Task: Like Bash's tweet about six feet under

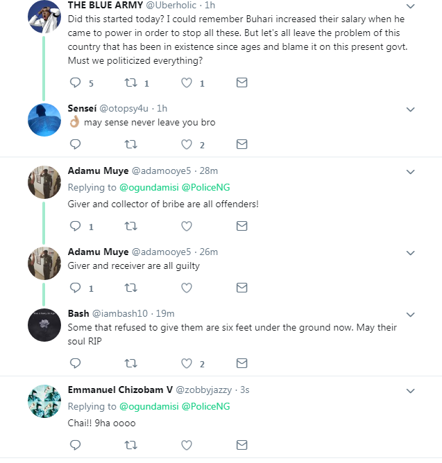Action: coord(186,363)
